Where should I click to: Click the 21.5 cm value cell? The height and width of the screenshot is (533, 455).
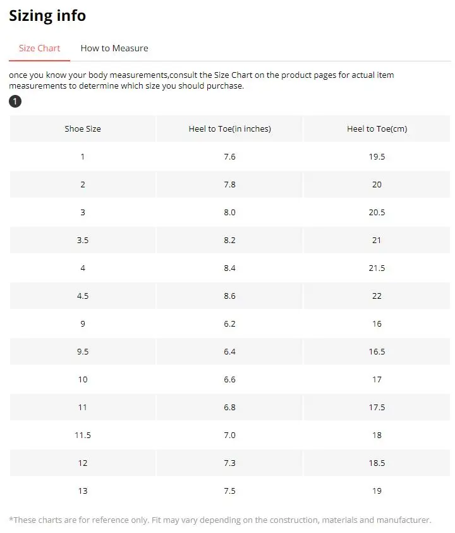377,268
